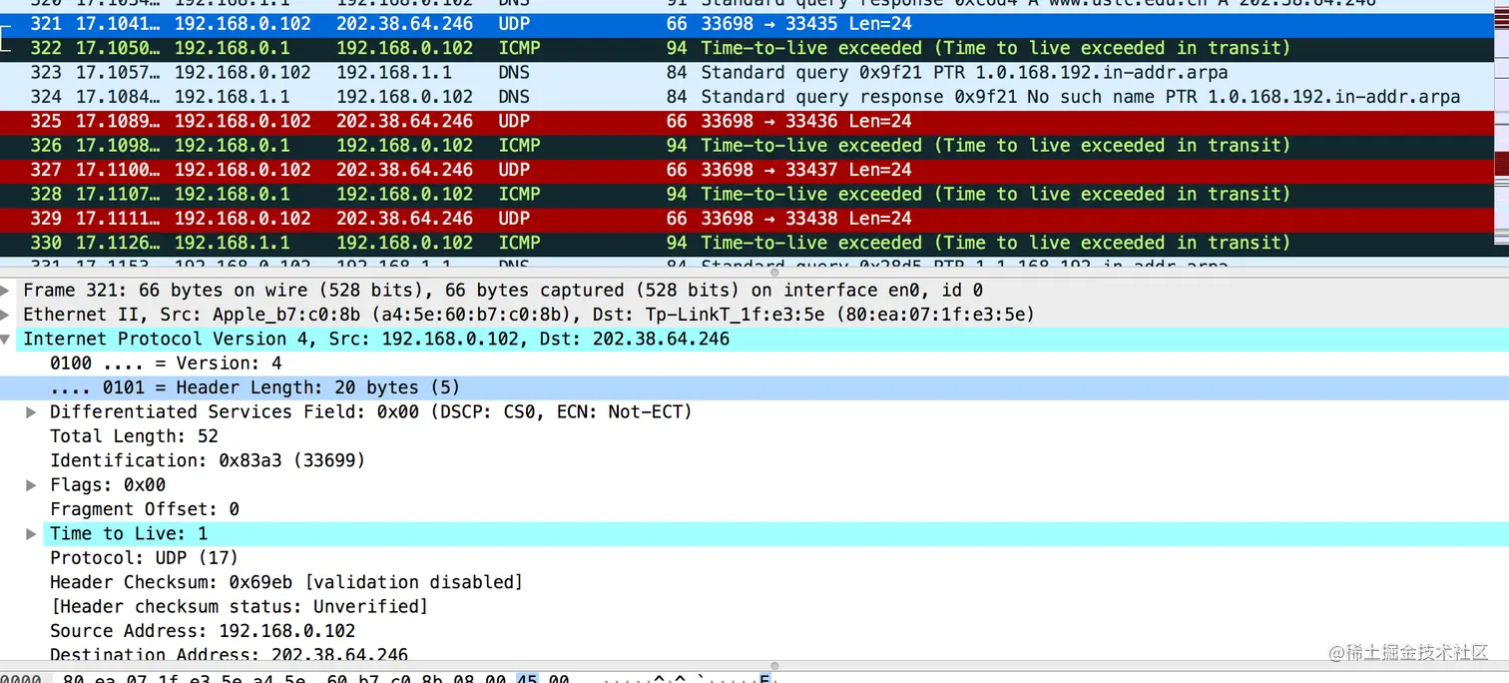Click the Source Address: 192.168.0.102 field
1509x683 pixels.
point(203,631)
